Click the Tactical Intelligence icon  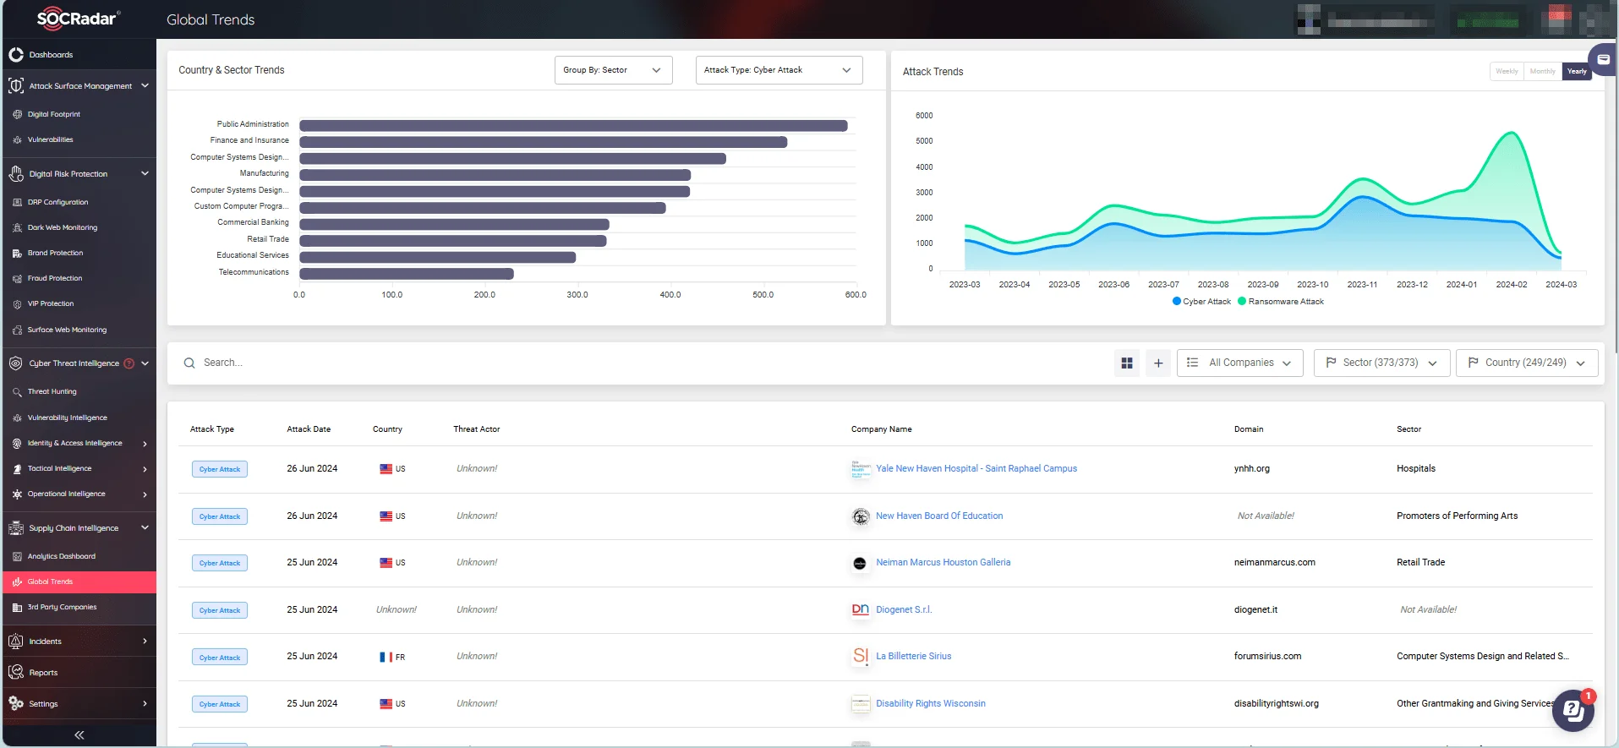17,468
